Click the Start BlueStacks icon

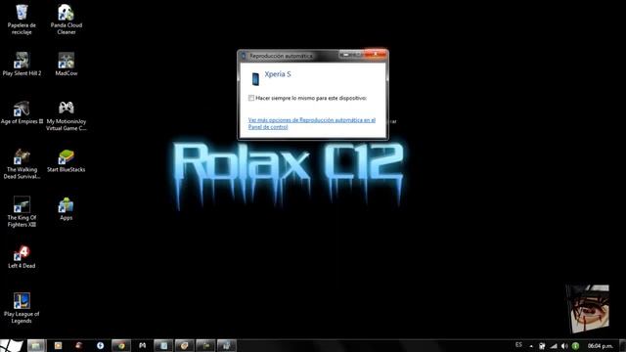(x=67, y=160)
